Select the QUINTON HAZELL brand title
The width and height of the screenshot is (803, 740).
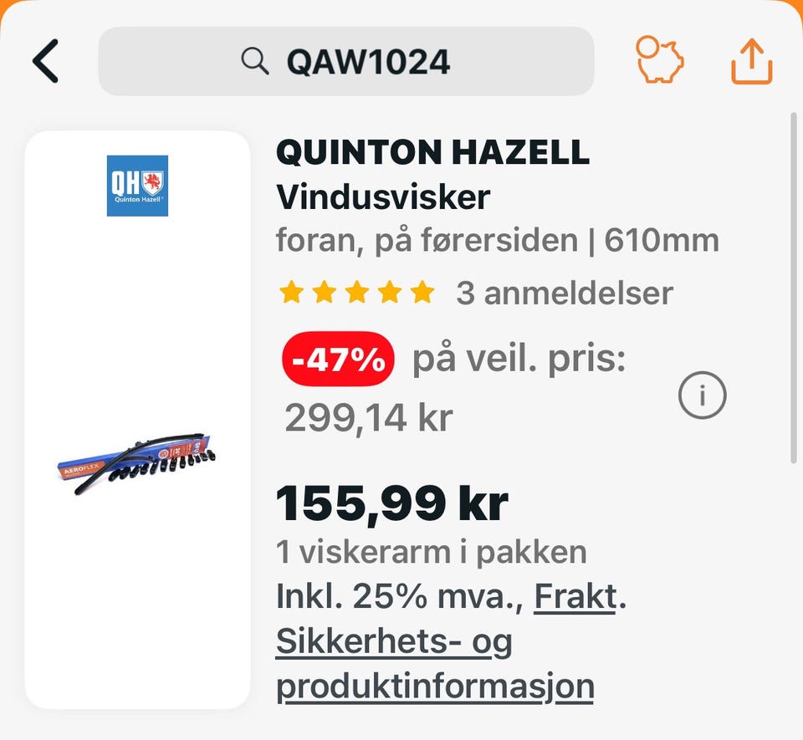click(432, 152)
